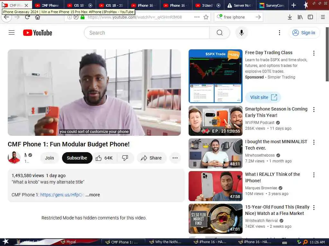
Task: Go to YouTube home via logo
Action: [x=38, y=33]
